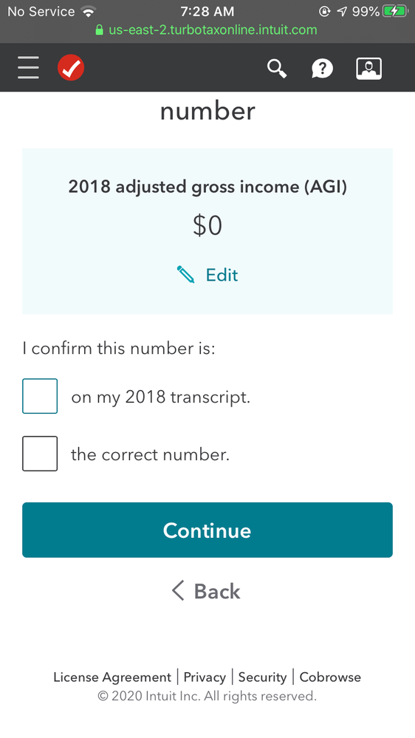
Task: Open the search magnifier icon
Action: (277, 69)
